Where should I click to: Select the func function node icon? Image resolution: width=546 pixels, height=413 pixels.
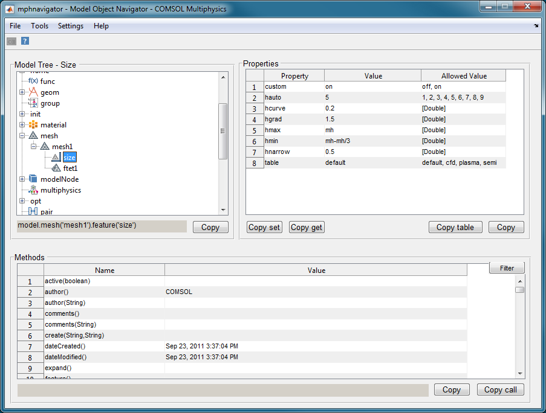coord(33,81)
